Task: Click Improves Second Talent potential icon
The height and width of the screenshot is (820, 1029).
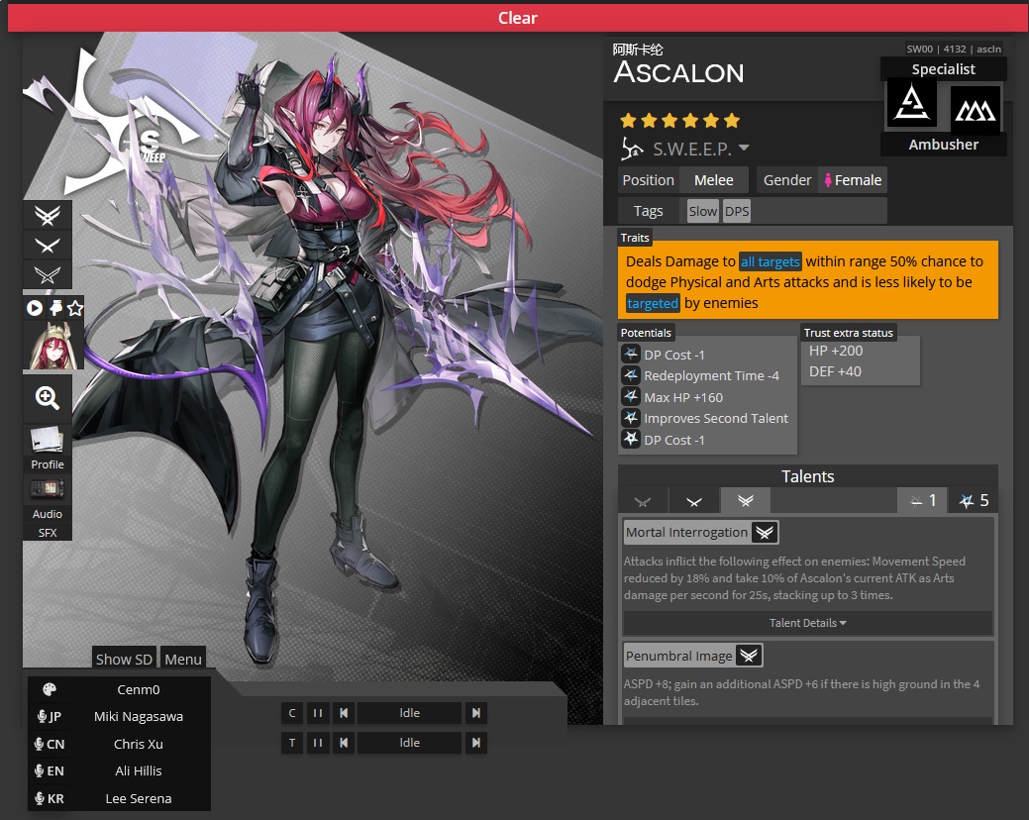Action: click(x=631, y=418)
